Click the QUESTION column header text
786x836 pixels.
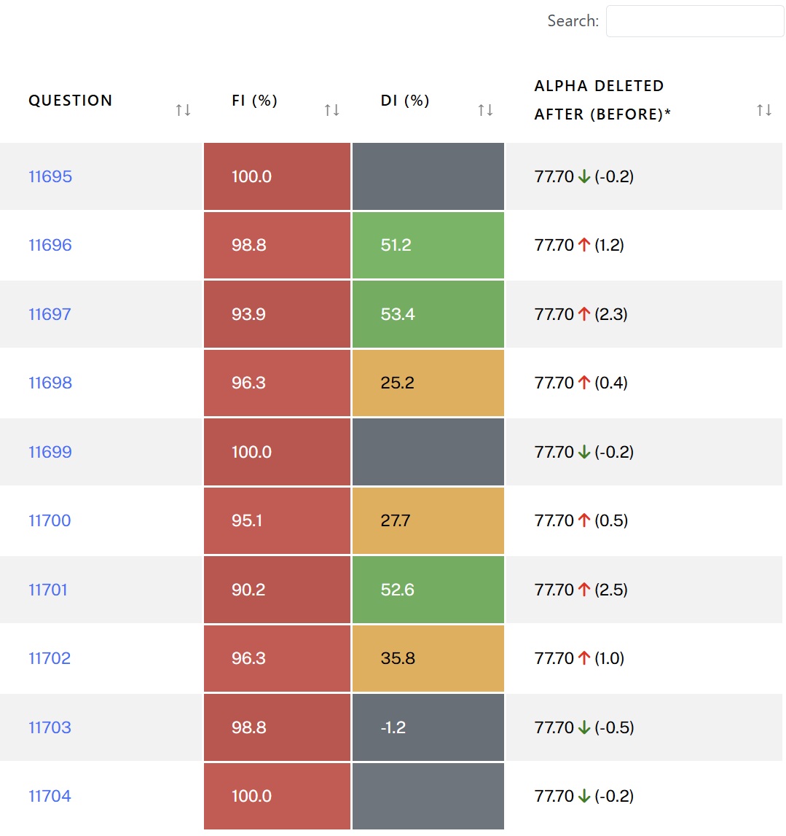pos(71,101)
